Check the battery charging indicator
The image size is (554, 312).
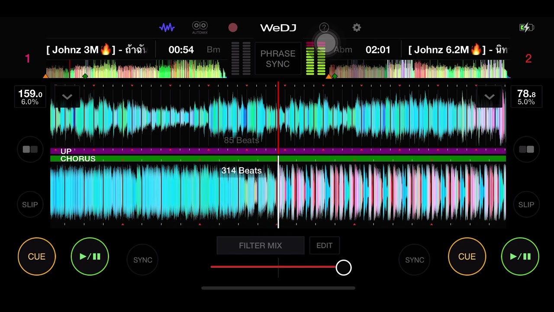tap(527, 28)
